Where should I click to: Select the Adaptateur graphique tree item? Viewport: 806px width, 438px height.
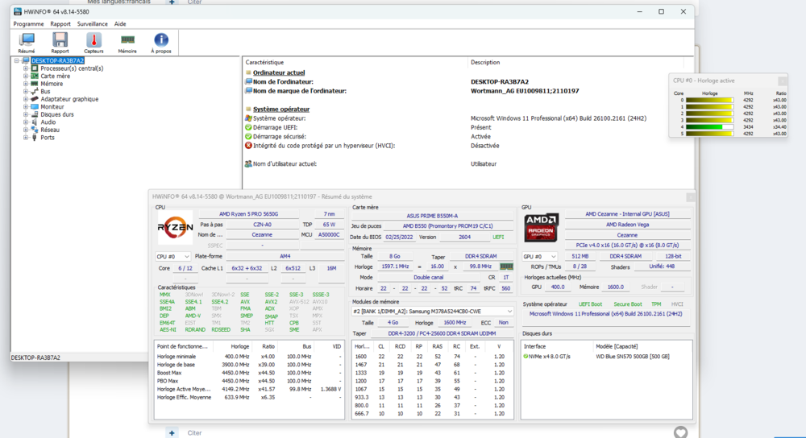69,99
